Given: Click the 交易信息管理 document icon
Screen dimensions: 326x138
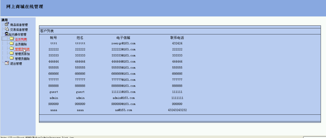Looking at the screenshot, I should click(7, 29).
